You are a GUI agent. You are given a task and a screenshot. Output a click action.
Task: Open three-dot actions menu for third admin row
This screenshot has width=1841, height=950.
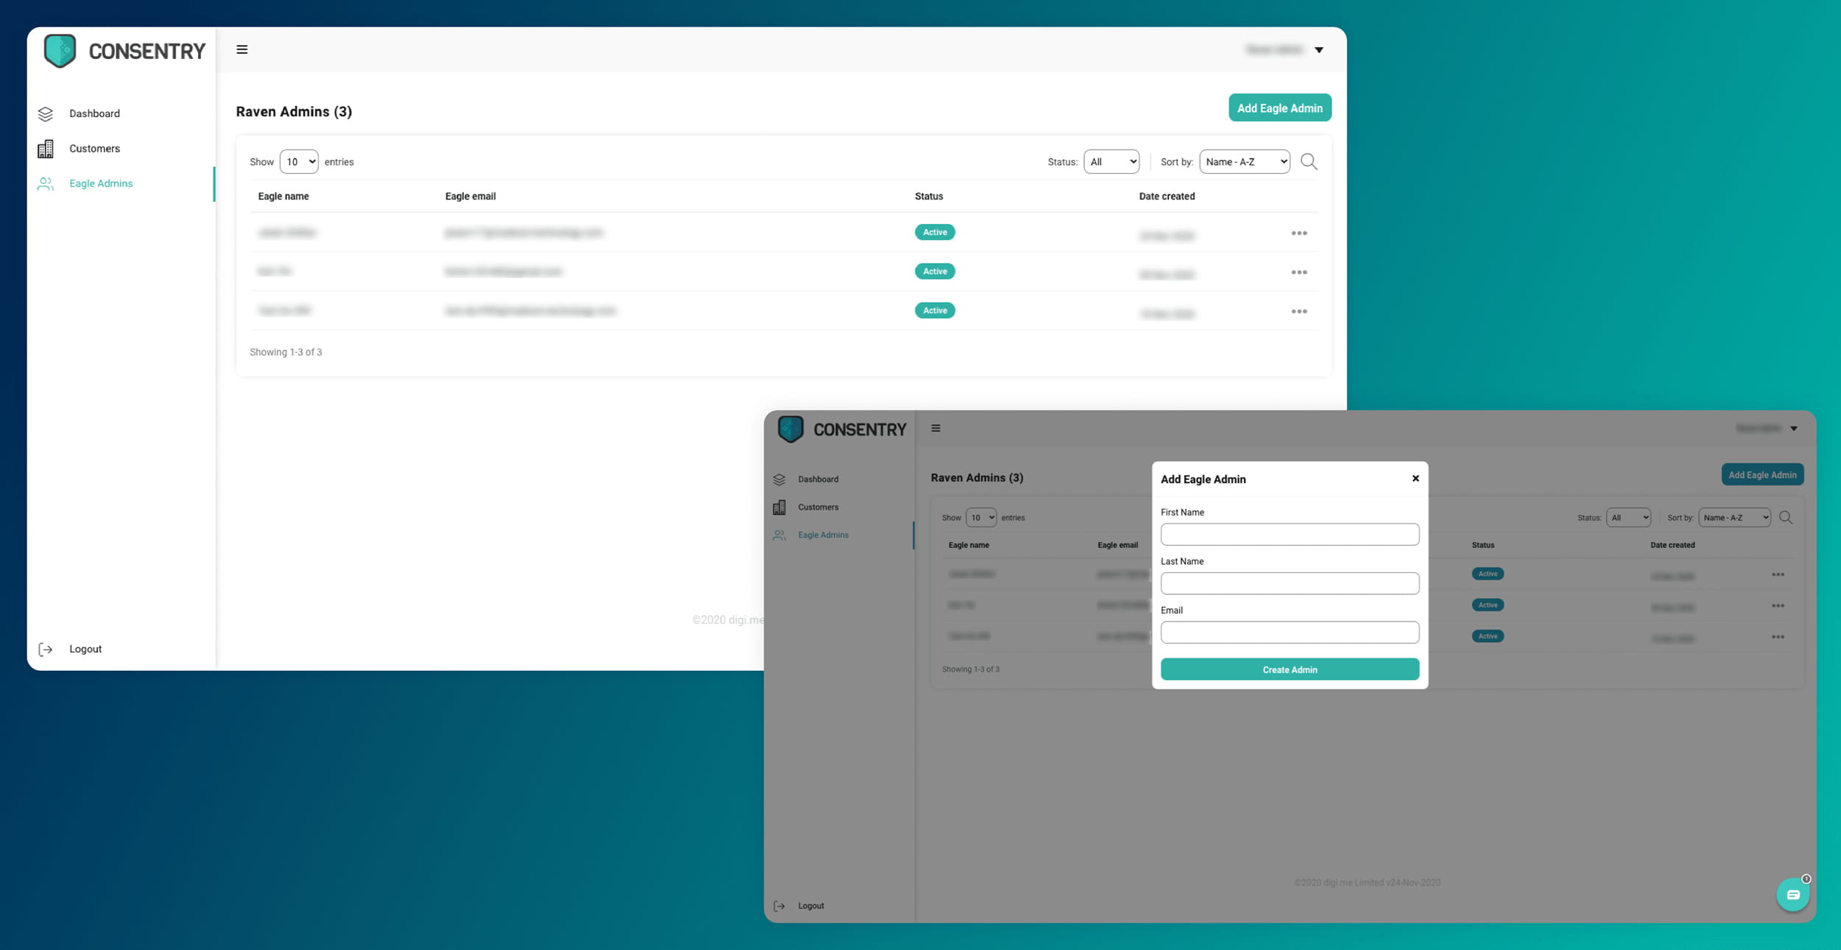point(1299,312)
